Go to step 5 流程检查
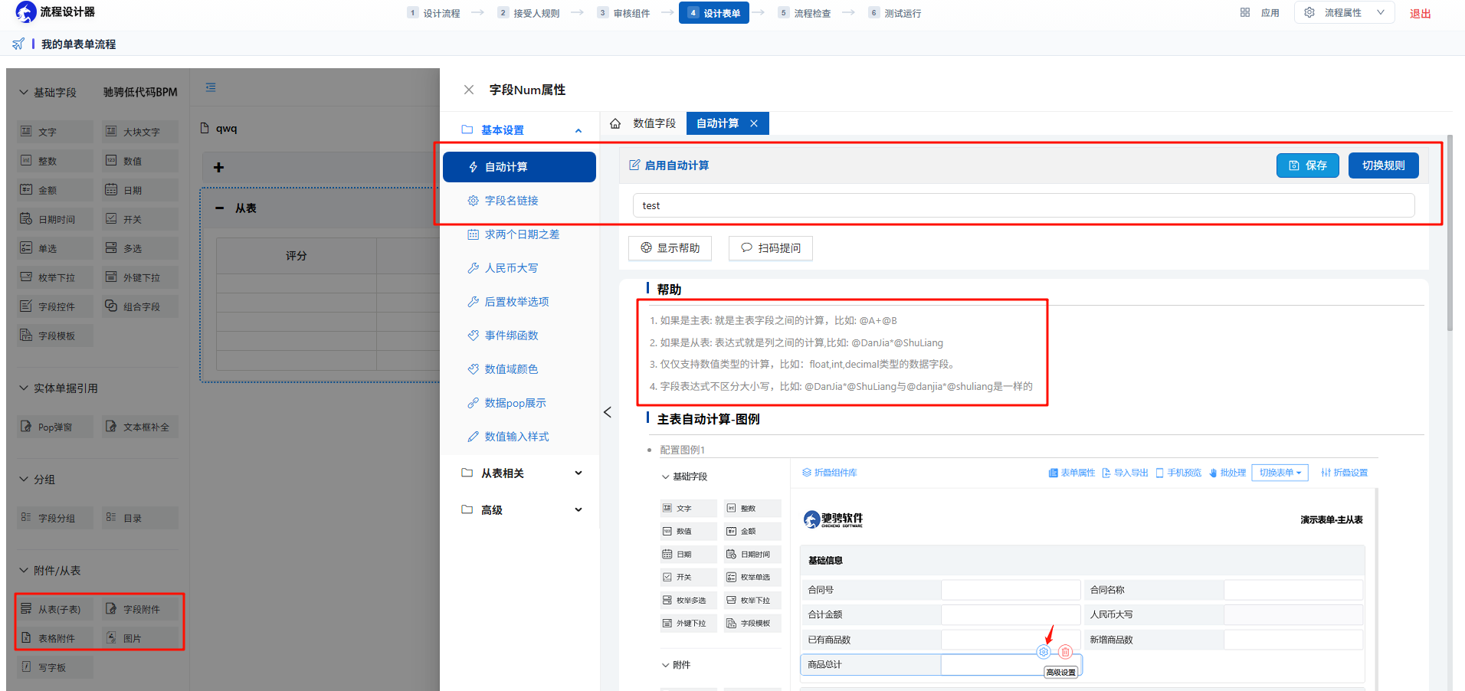This screenshot has width=1465, height=691. pos(805,13)
